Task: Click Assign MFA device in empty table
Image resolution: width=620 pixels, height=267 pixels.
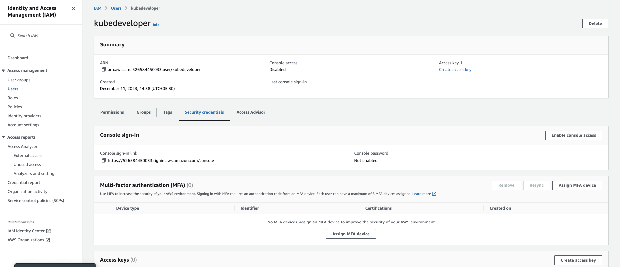Action: click(351, 234)
